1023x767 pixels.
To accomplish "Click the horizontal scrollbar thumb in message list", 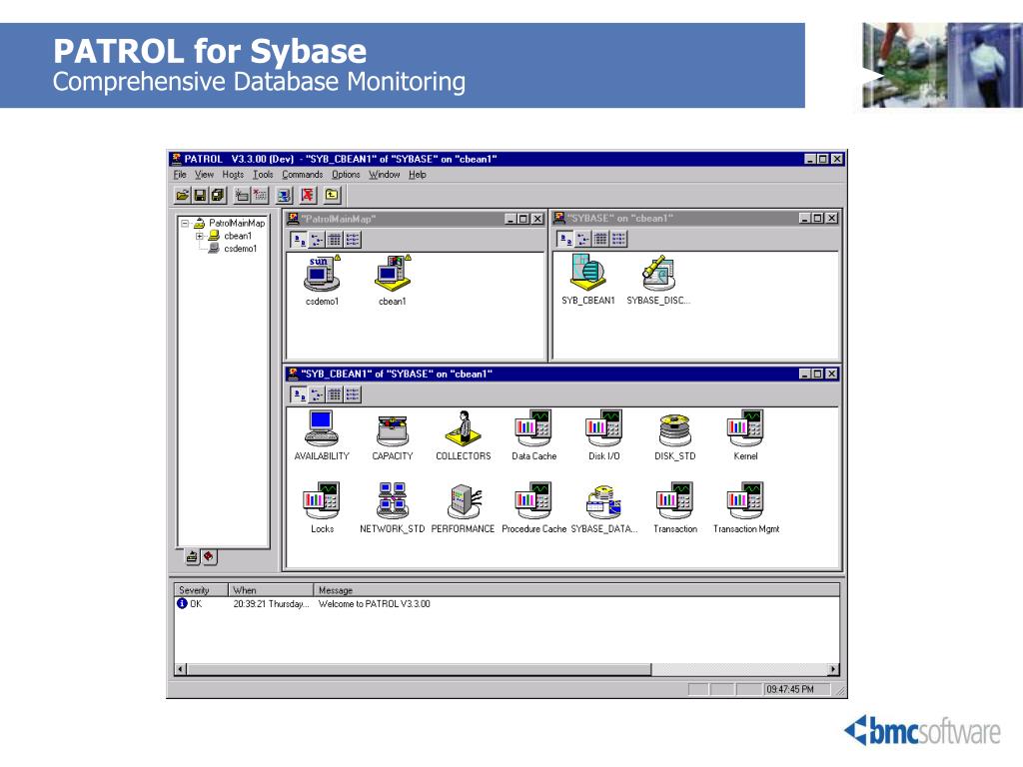I will tap(419, 669).
